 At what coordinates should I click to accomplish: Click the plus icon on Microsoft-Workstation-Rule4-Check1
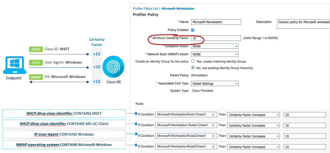213,125
